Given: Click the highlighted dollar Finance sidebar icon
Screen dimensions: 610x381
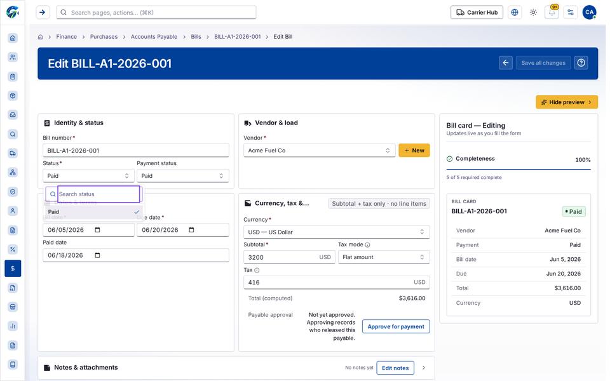Looking at the screenshot, I should coord(13,268).
